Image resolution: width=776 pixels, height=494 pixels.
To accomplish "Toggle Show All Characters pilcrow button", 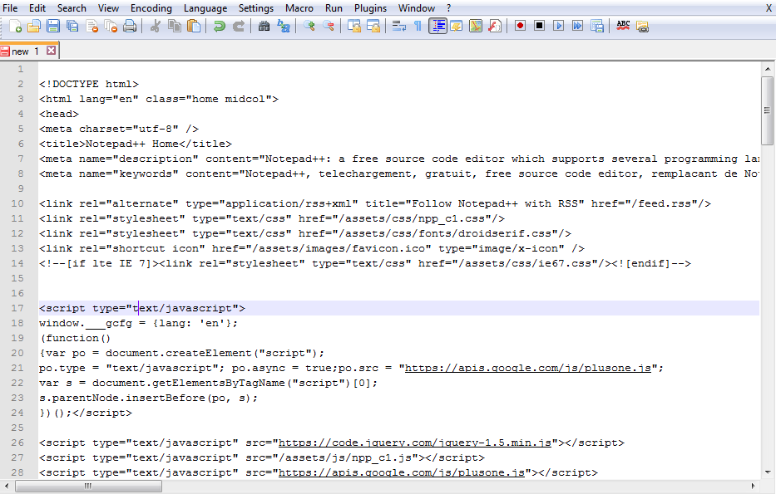I will pyautogui.click(x=418, y=26).
